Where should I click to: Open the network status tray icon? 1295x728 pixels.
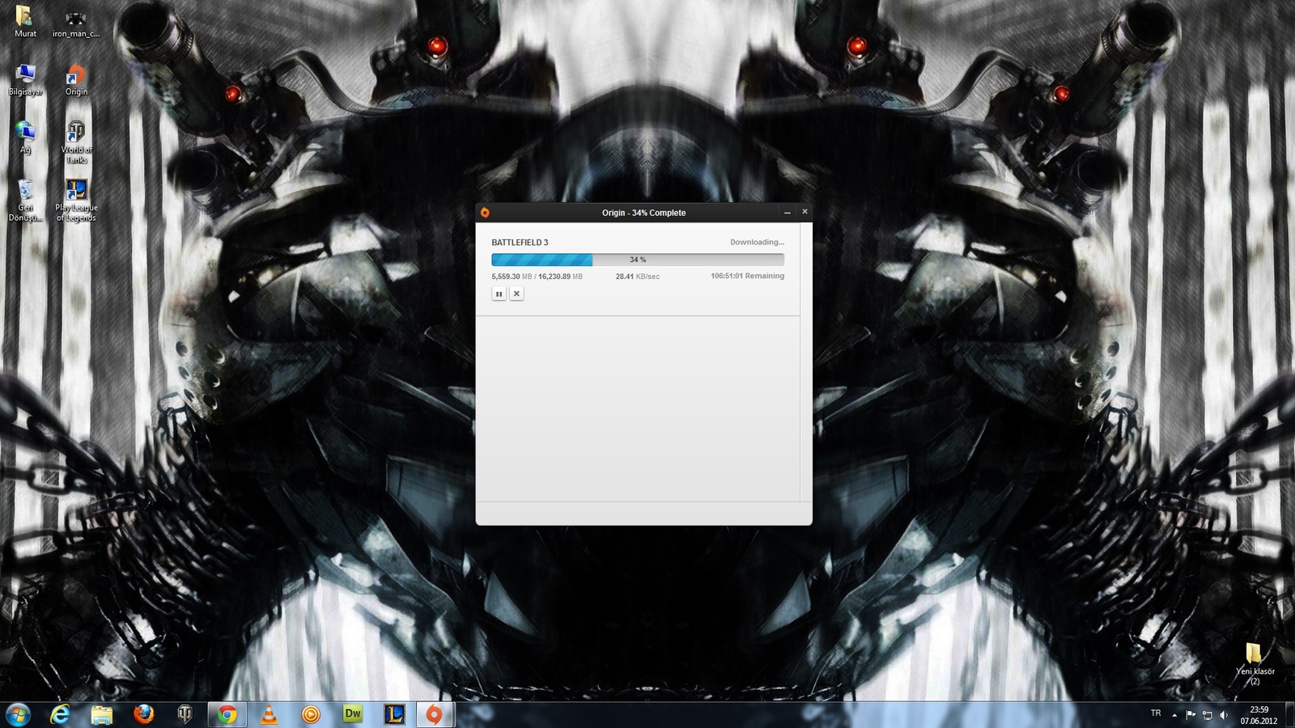point(1208,715)
